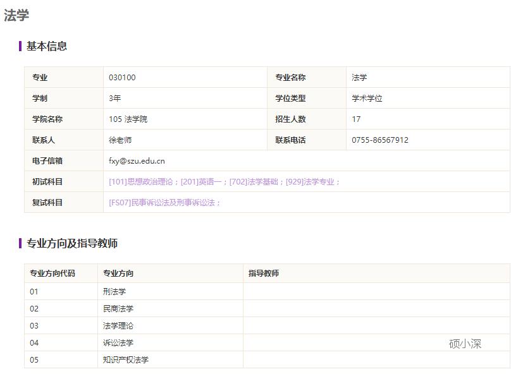Select the 学术学位 degree type cell
The width and height of the screenshot is (511, 374).
point(367,98)
